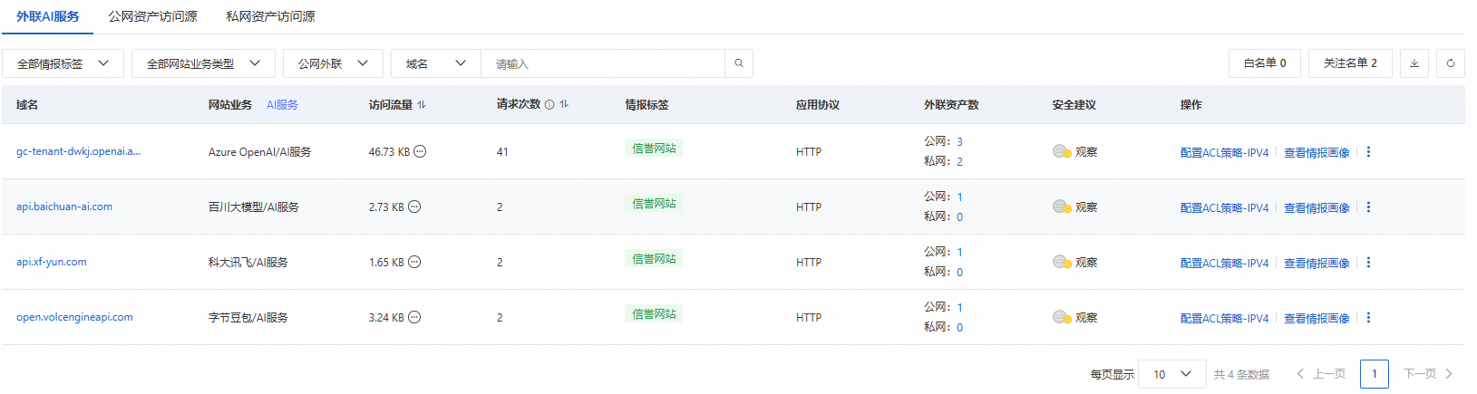1477x394 pixels.
Task: Click 科大讯飞/AI服务 cell
Action: pos(248,263)
